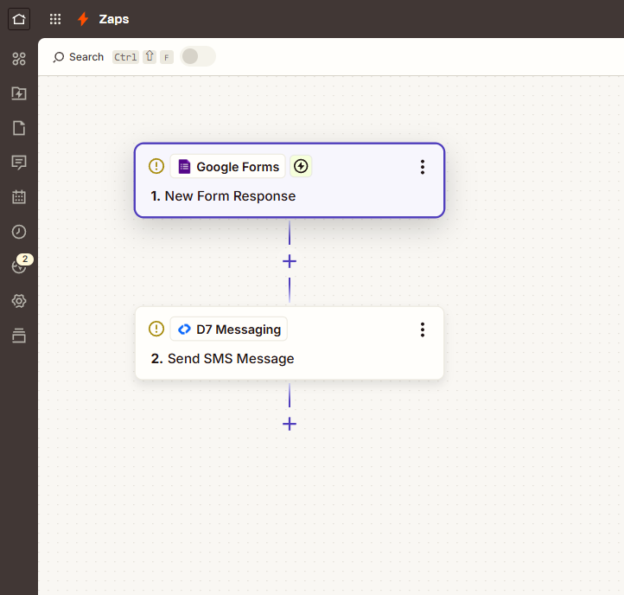
Task: Open the apps dashboard sidebar icon
Action: click(x=19, y=59)
